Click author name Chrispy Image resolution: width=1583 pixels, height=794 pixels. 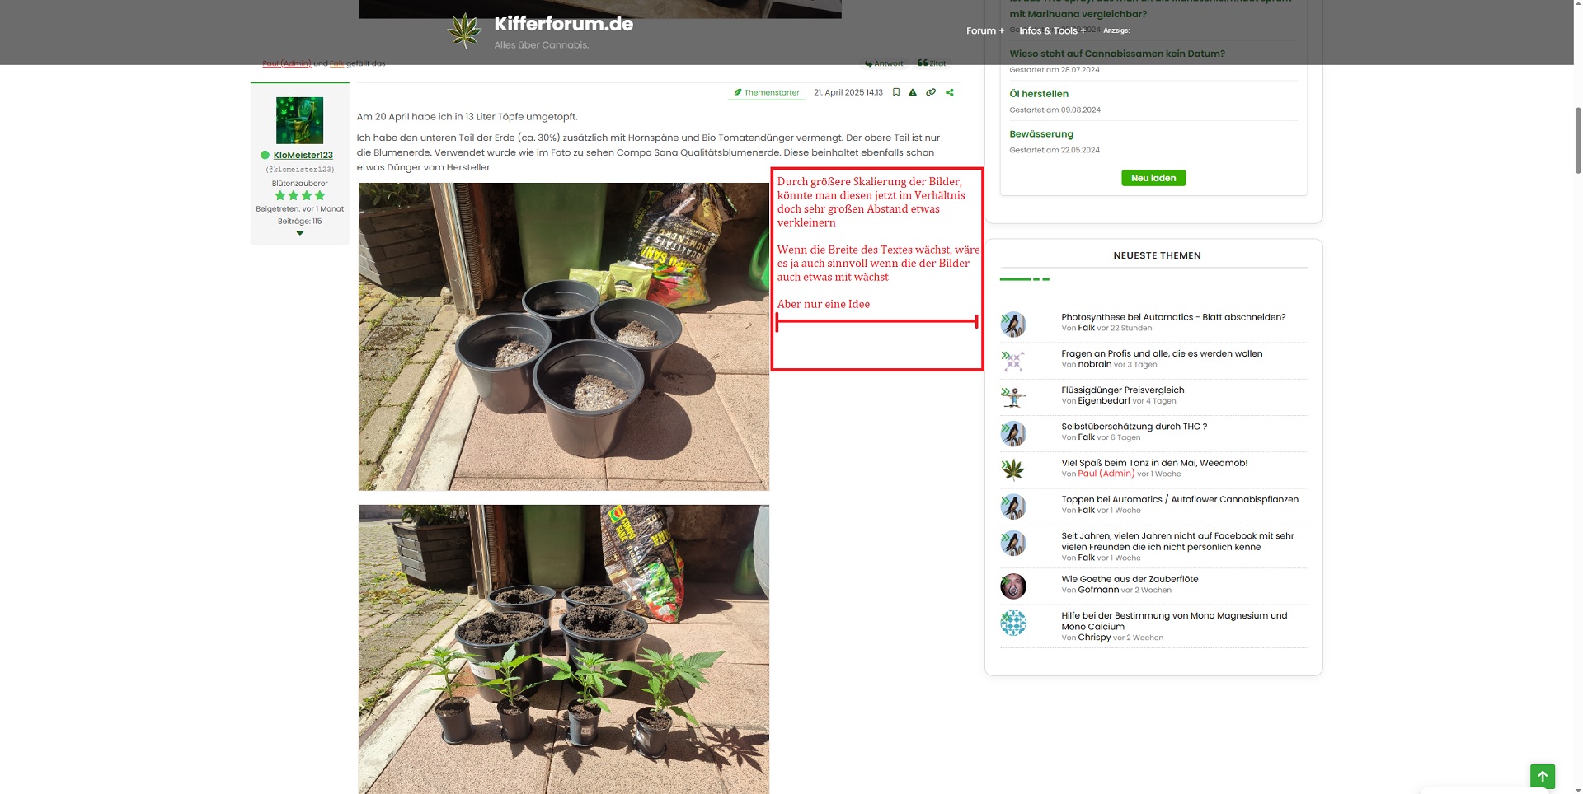(x=1094, y=637)
